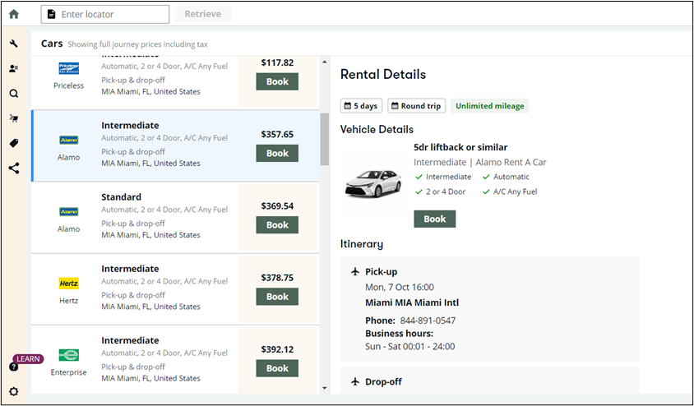Open the wrench tools icon
The image size is (694, 406).
click(14, 44)
